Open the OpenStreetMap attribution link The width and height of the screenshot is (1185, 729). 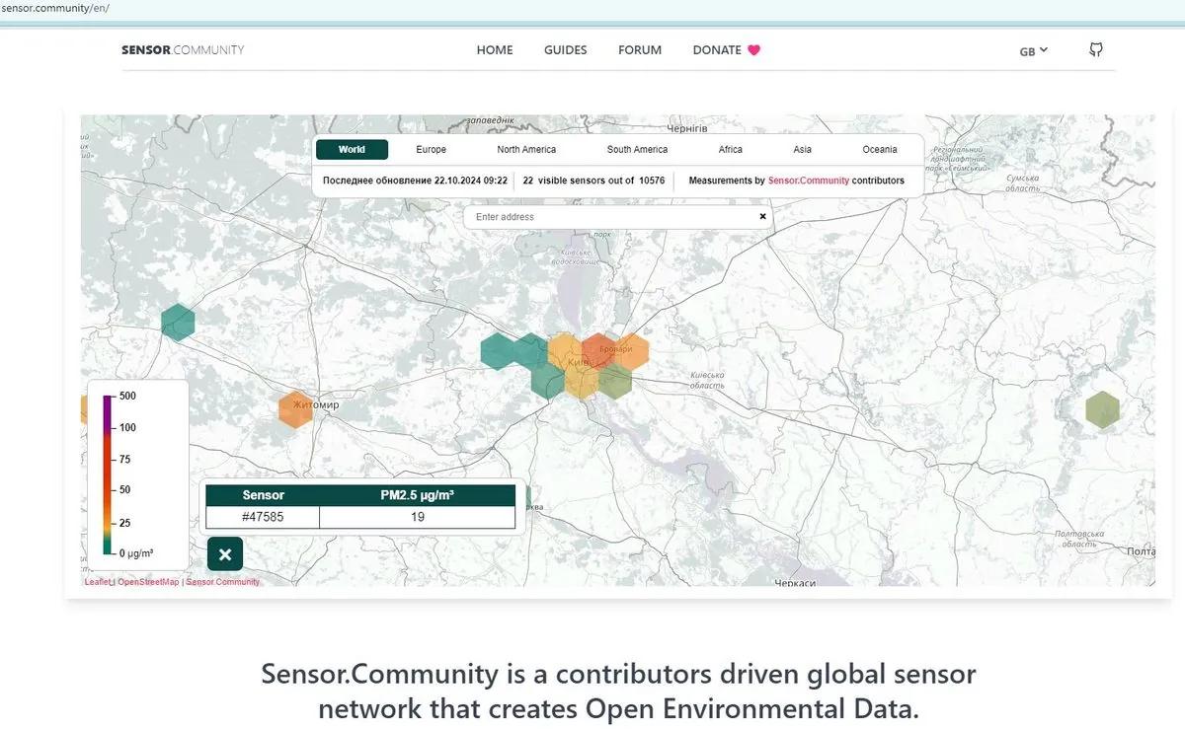tap(148, 582)
